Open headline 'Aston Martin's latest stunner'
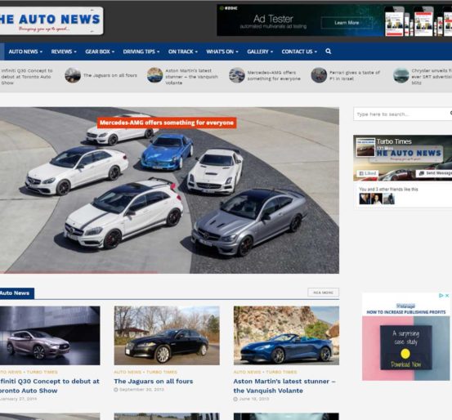Viewport: 452px width, 420px height. tap(284, 386)
